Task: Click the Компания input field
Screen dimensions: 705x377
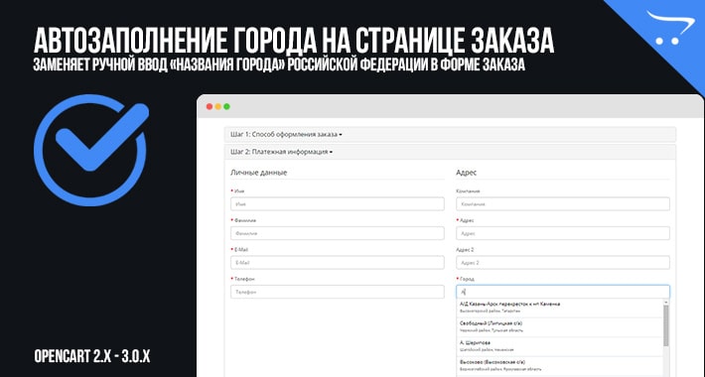Action: 563,204
